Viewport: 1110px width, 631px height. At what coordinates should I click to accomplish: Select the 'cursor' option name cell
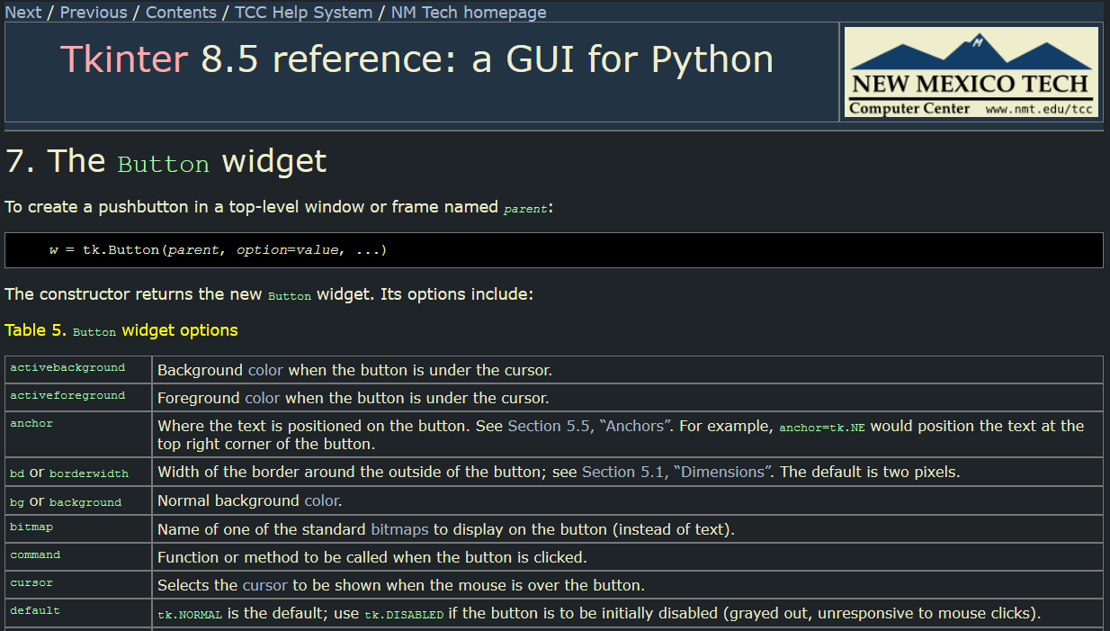click(x=79, y=585)
